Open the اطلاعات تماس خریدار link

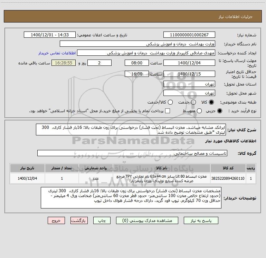(57, 53)
